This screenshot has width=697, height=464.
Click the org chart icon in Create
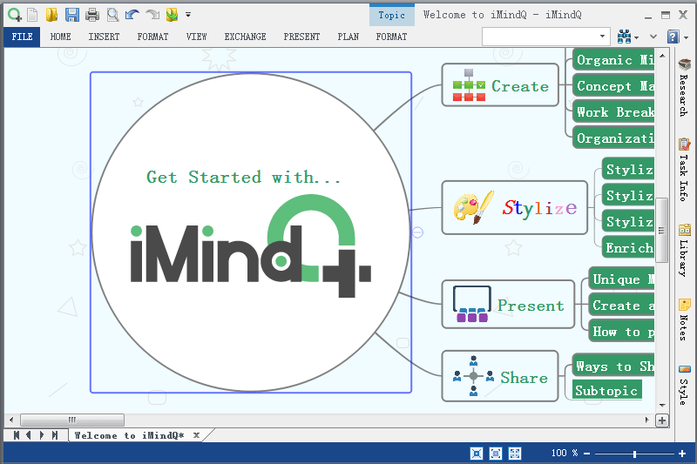point(469,85)
